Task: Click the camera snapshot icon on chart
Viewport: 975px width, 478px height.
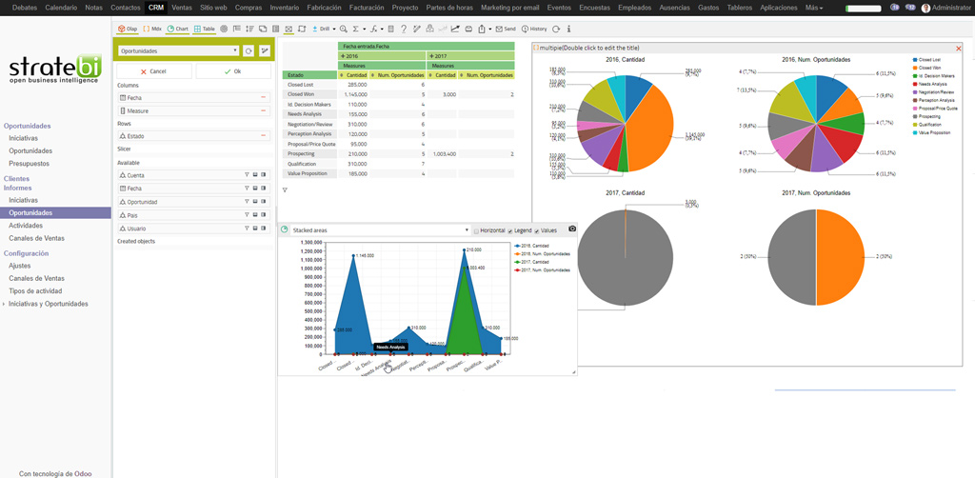Action: pos(571,229)
